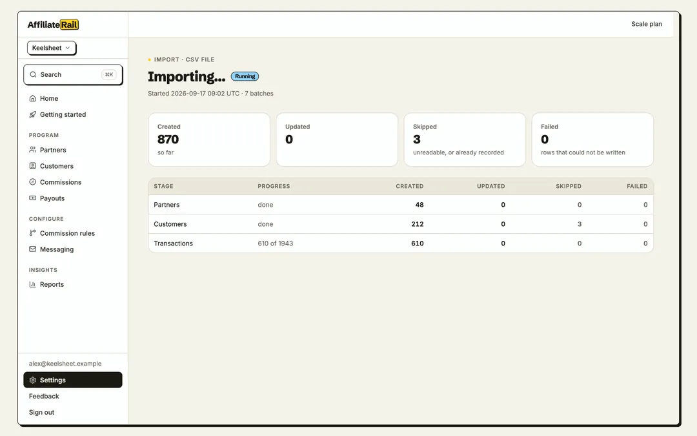Click the '610 of 1943' progress value
Image resolution: width=697 pixels, height=436 pixels.
(275, 244)
